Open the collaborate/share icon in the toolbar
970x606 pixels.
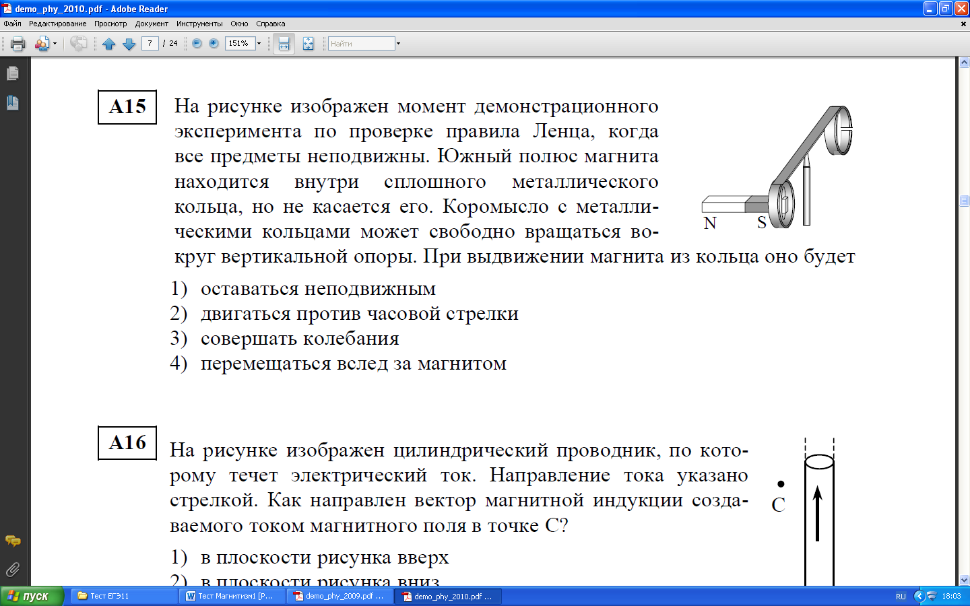[42, 44]
